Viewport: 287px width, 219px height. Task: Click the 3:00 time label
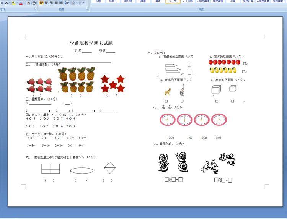[x=190, y=138]
